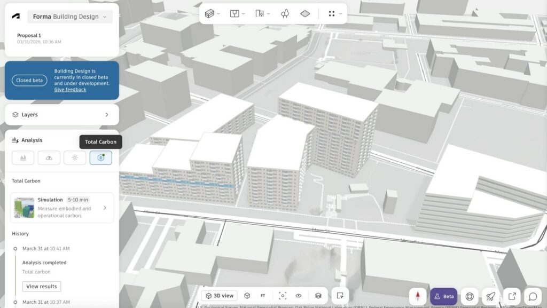The image size is (547, 308).
Task: Select the sun analysis icon
Action: pyautogui.click(x=75, y=157)
